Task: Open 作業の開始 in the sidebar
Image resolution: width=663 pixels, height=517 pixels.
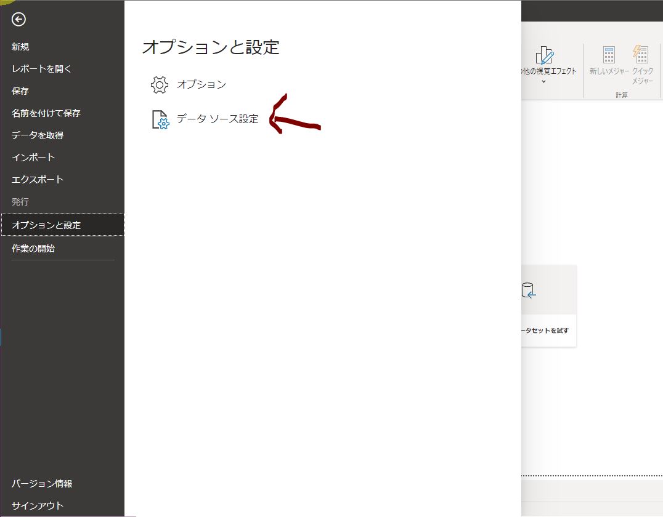Action: tap(33, 249)
